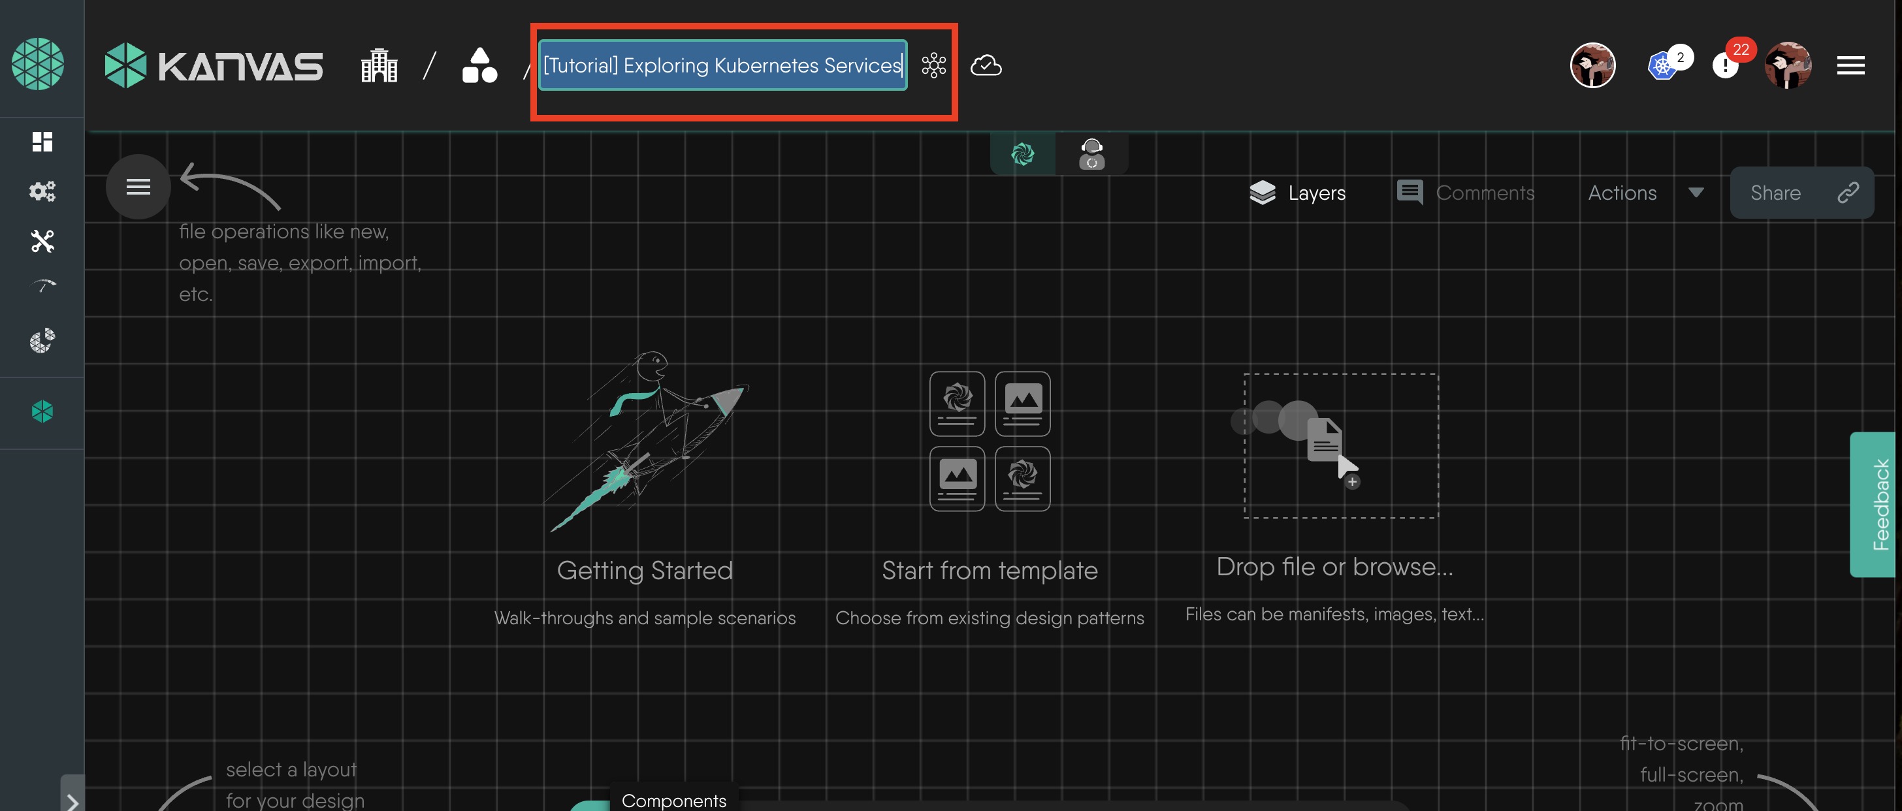Click the design name input field
The height and width of the screenshot is (811, 1902).
point(721,66)
